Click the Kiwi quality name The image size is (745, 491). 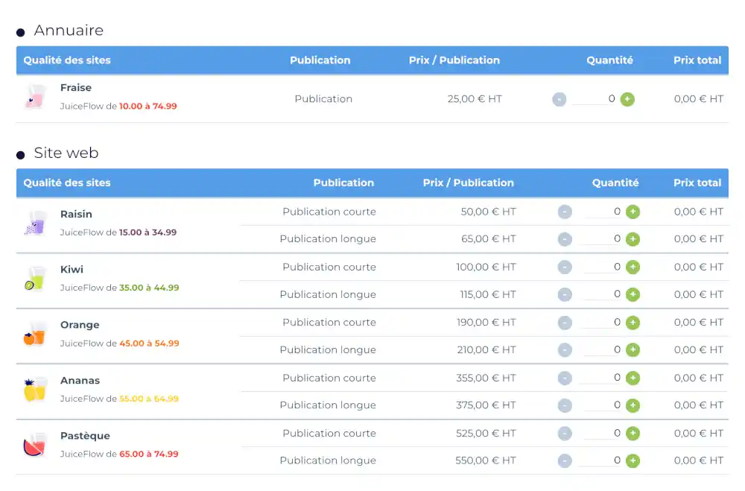pos(72,270)
